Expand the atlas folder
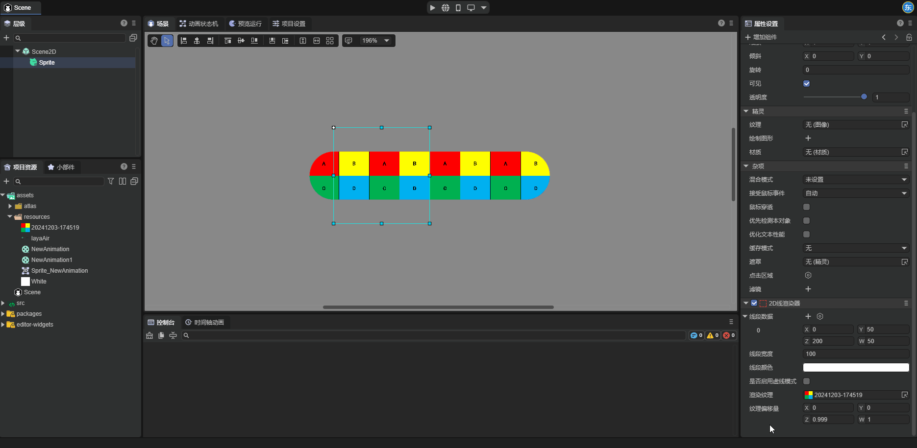The width and height of the screenshot is (917, 448). coord(10,206)
